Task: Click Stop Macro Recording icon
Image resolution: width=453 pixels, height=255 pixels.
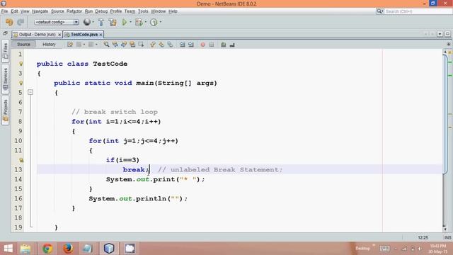Action: tap(212, 45)
